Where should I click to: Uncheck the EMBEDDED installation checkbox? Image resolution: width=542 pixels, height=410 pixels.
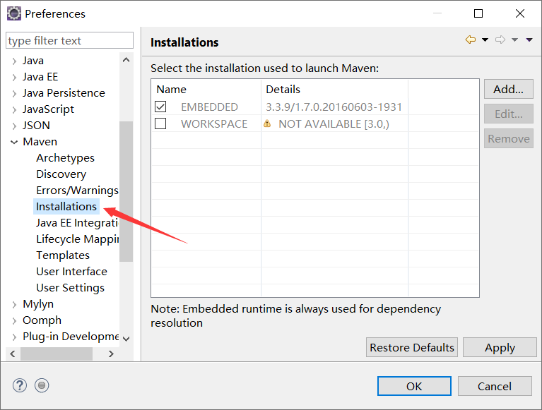pos(160,107)
